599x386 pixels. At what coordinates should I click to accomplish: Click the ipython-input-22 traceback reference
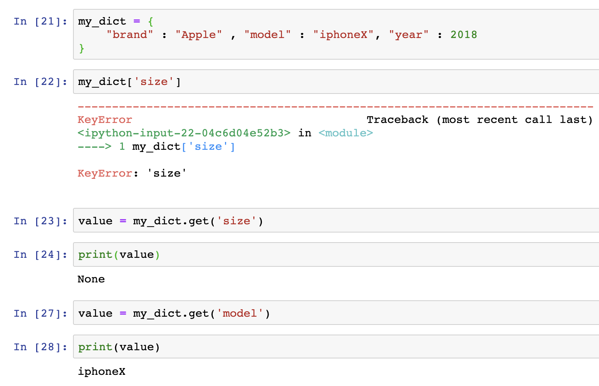click(184, 133)
